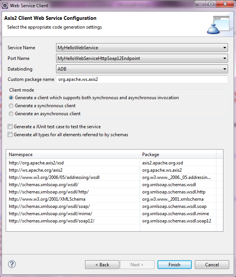Choose Generate a synchronous client option
The image size is (236, 277).
[x=11, y=106]
